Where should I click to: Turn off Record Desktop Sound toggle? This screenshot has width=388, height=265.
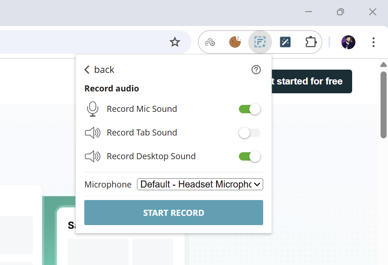[250, 156]
